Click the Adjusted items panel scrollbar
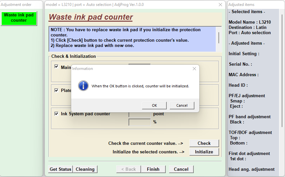285x177 pixels. point(282,66)
